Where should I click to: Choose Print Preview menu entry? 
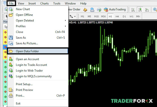tap(38, 90)
